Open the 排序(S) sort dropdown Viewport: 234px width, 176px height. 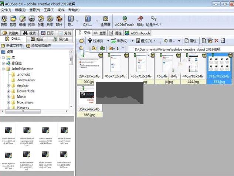click(x=132, y=41)
